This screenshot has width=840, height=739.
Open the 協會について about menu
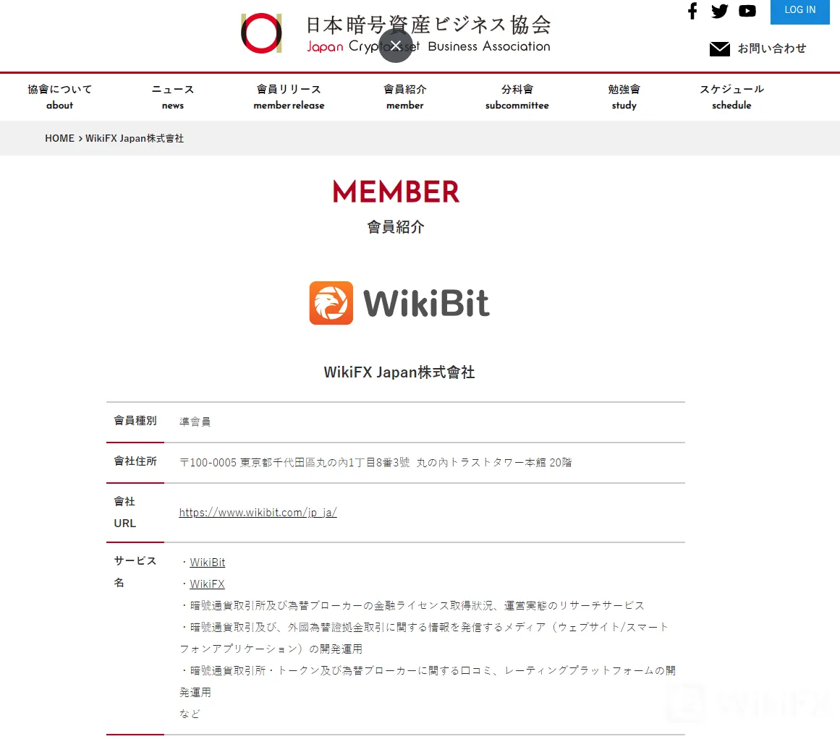click(59, 97)
